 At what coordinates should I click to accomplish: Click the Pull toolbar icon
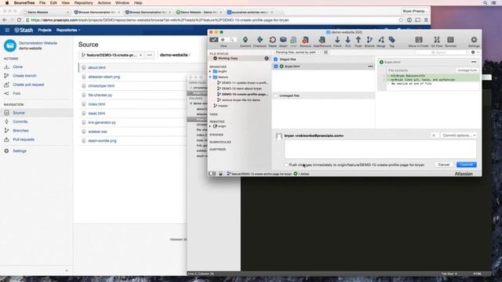[347, 40]
